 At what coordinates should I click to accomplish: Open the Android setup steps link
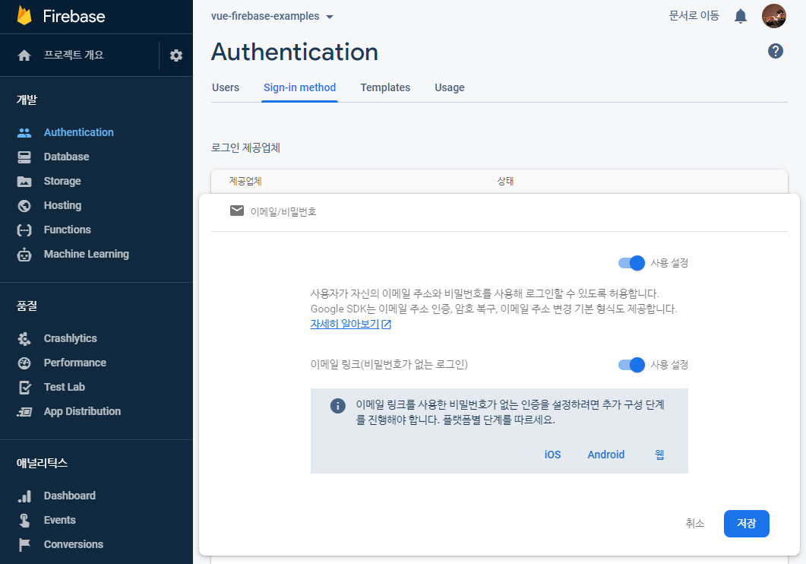606,455
